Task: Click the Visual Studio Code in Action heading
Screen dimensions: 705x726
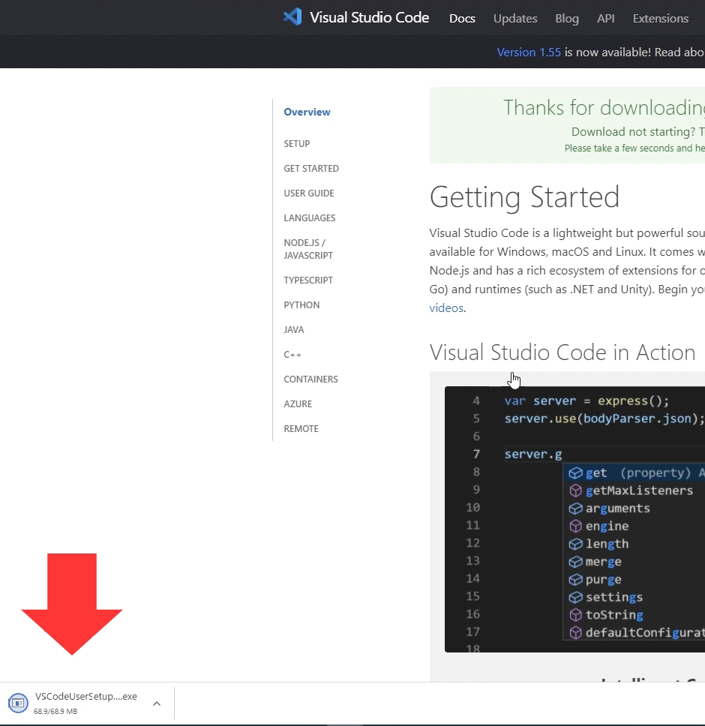Action: pyautogui.click(x=562, y=352)
